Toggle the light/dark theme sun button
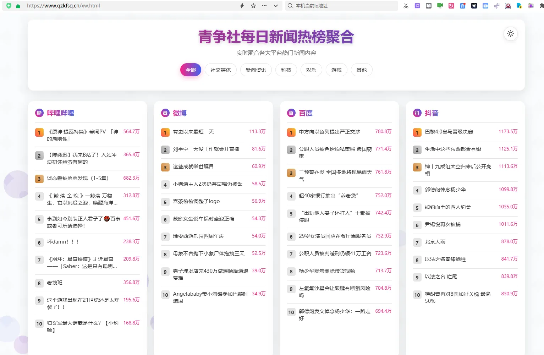The image size is (544, 355). pyautogui.click(x=510, y=34)
